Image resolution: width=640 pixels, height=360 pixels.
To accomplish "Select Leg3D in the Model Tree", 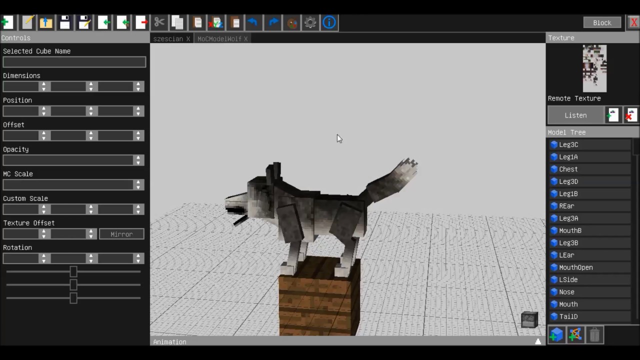I will tap(590, 181).
